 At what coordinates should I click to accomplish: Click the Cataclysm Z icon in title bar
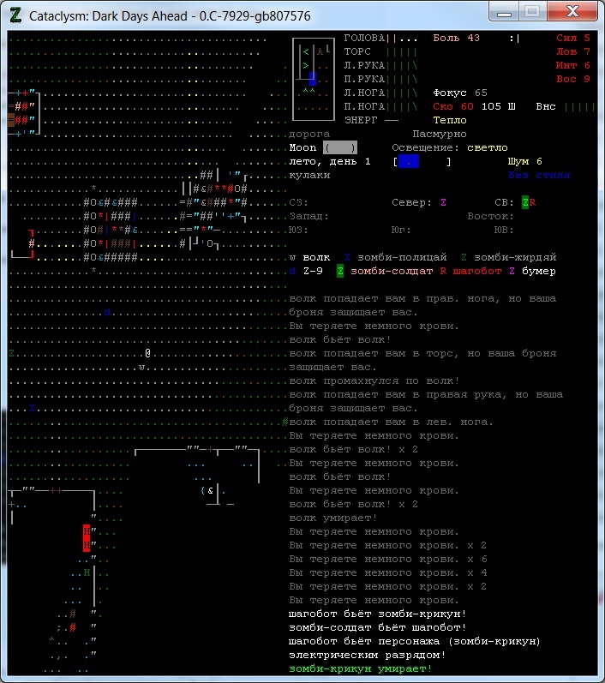click(15, 15)
